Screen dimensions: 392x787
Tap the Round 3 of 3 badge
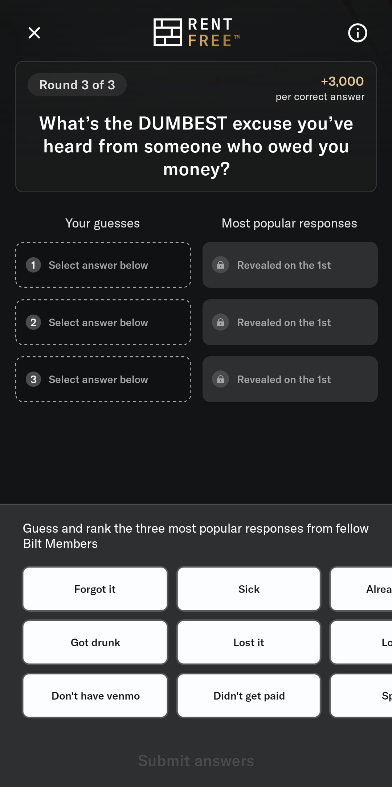click(x=77, y=85)
